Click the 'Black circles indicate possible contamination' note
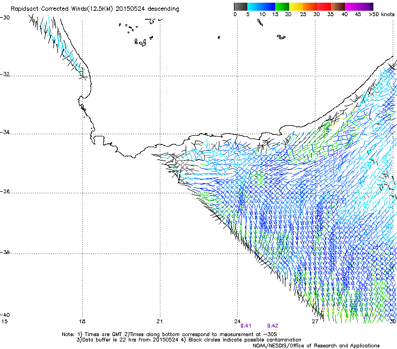This screenshot has height=349, width=397. [x=245, y=340]
